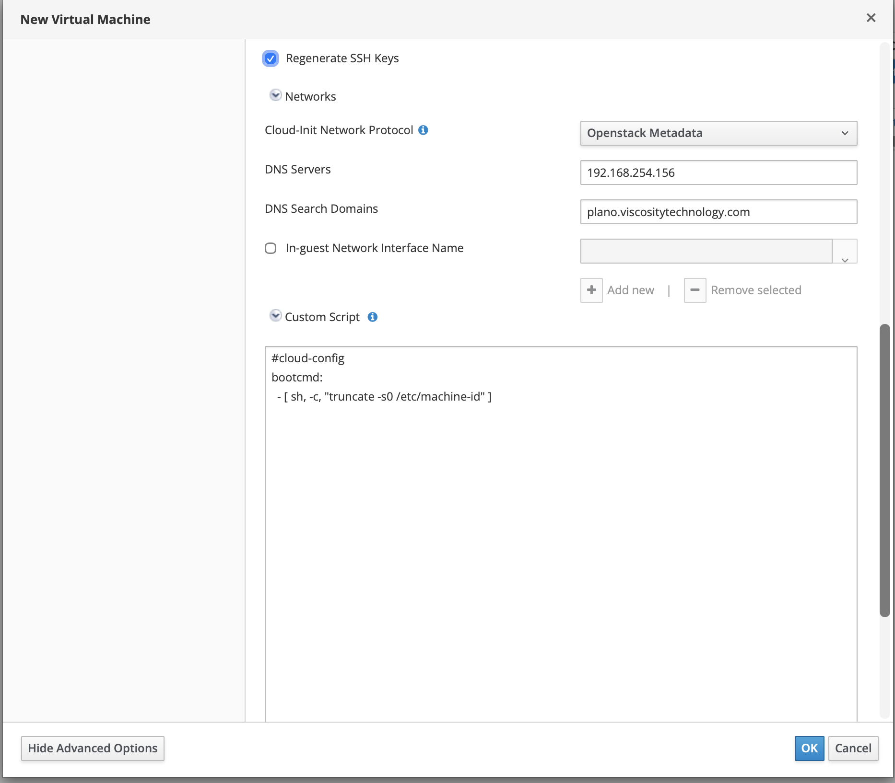Enable In-guest Network Interface Name checkbox
The width and height of the screenshot is (895, 783).
coord(271,248)
